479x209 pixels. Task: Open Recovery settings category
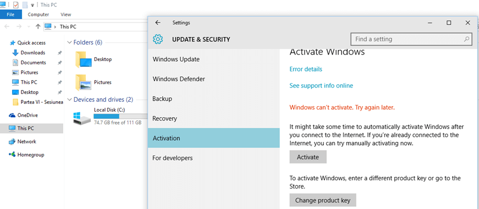[x=213, y=119]
